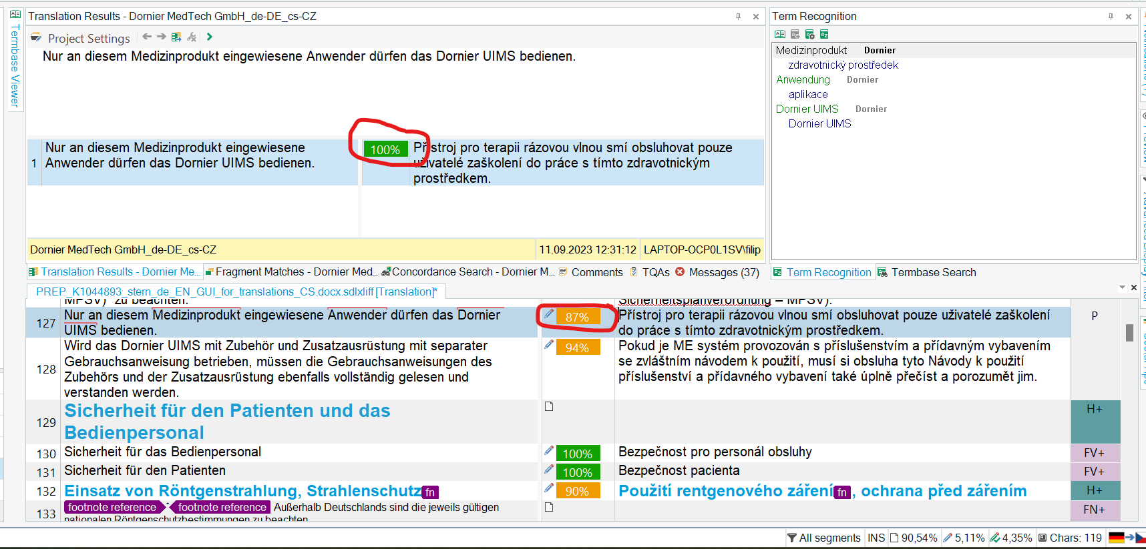
Task: Click the untranslated page icon of segment 129
Action: (549, 406)
